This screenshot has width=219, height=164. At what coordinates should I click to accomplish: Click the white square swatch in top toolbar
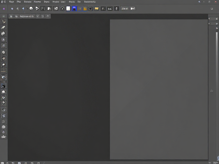pyautogui.click(x=68, y=9)
